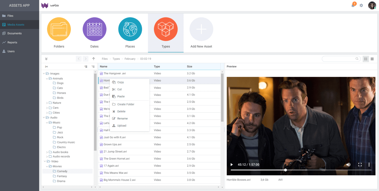Click the back navigation arrow button

pos(79,59)
